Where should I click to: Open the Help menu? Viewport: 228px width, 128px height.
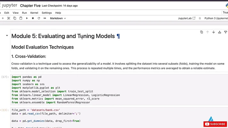pos(58,13)
